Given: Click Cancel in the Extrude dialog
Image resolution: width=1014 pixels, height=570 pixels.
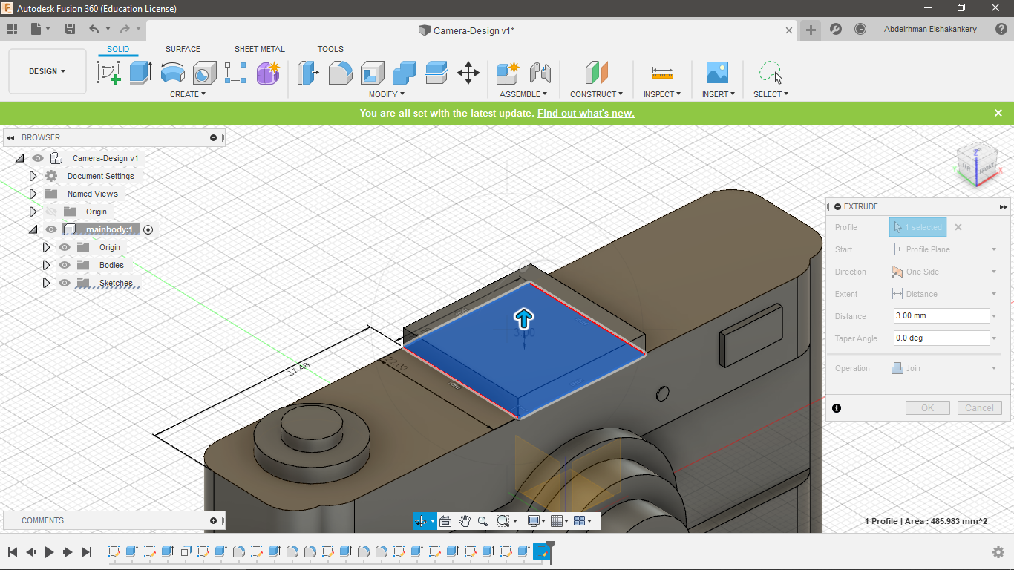Looking at the screenshot, I should pyautogui.click(x=979, y=408).
